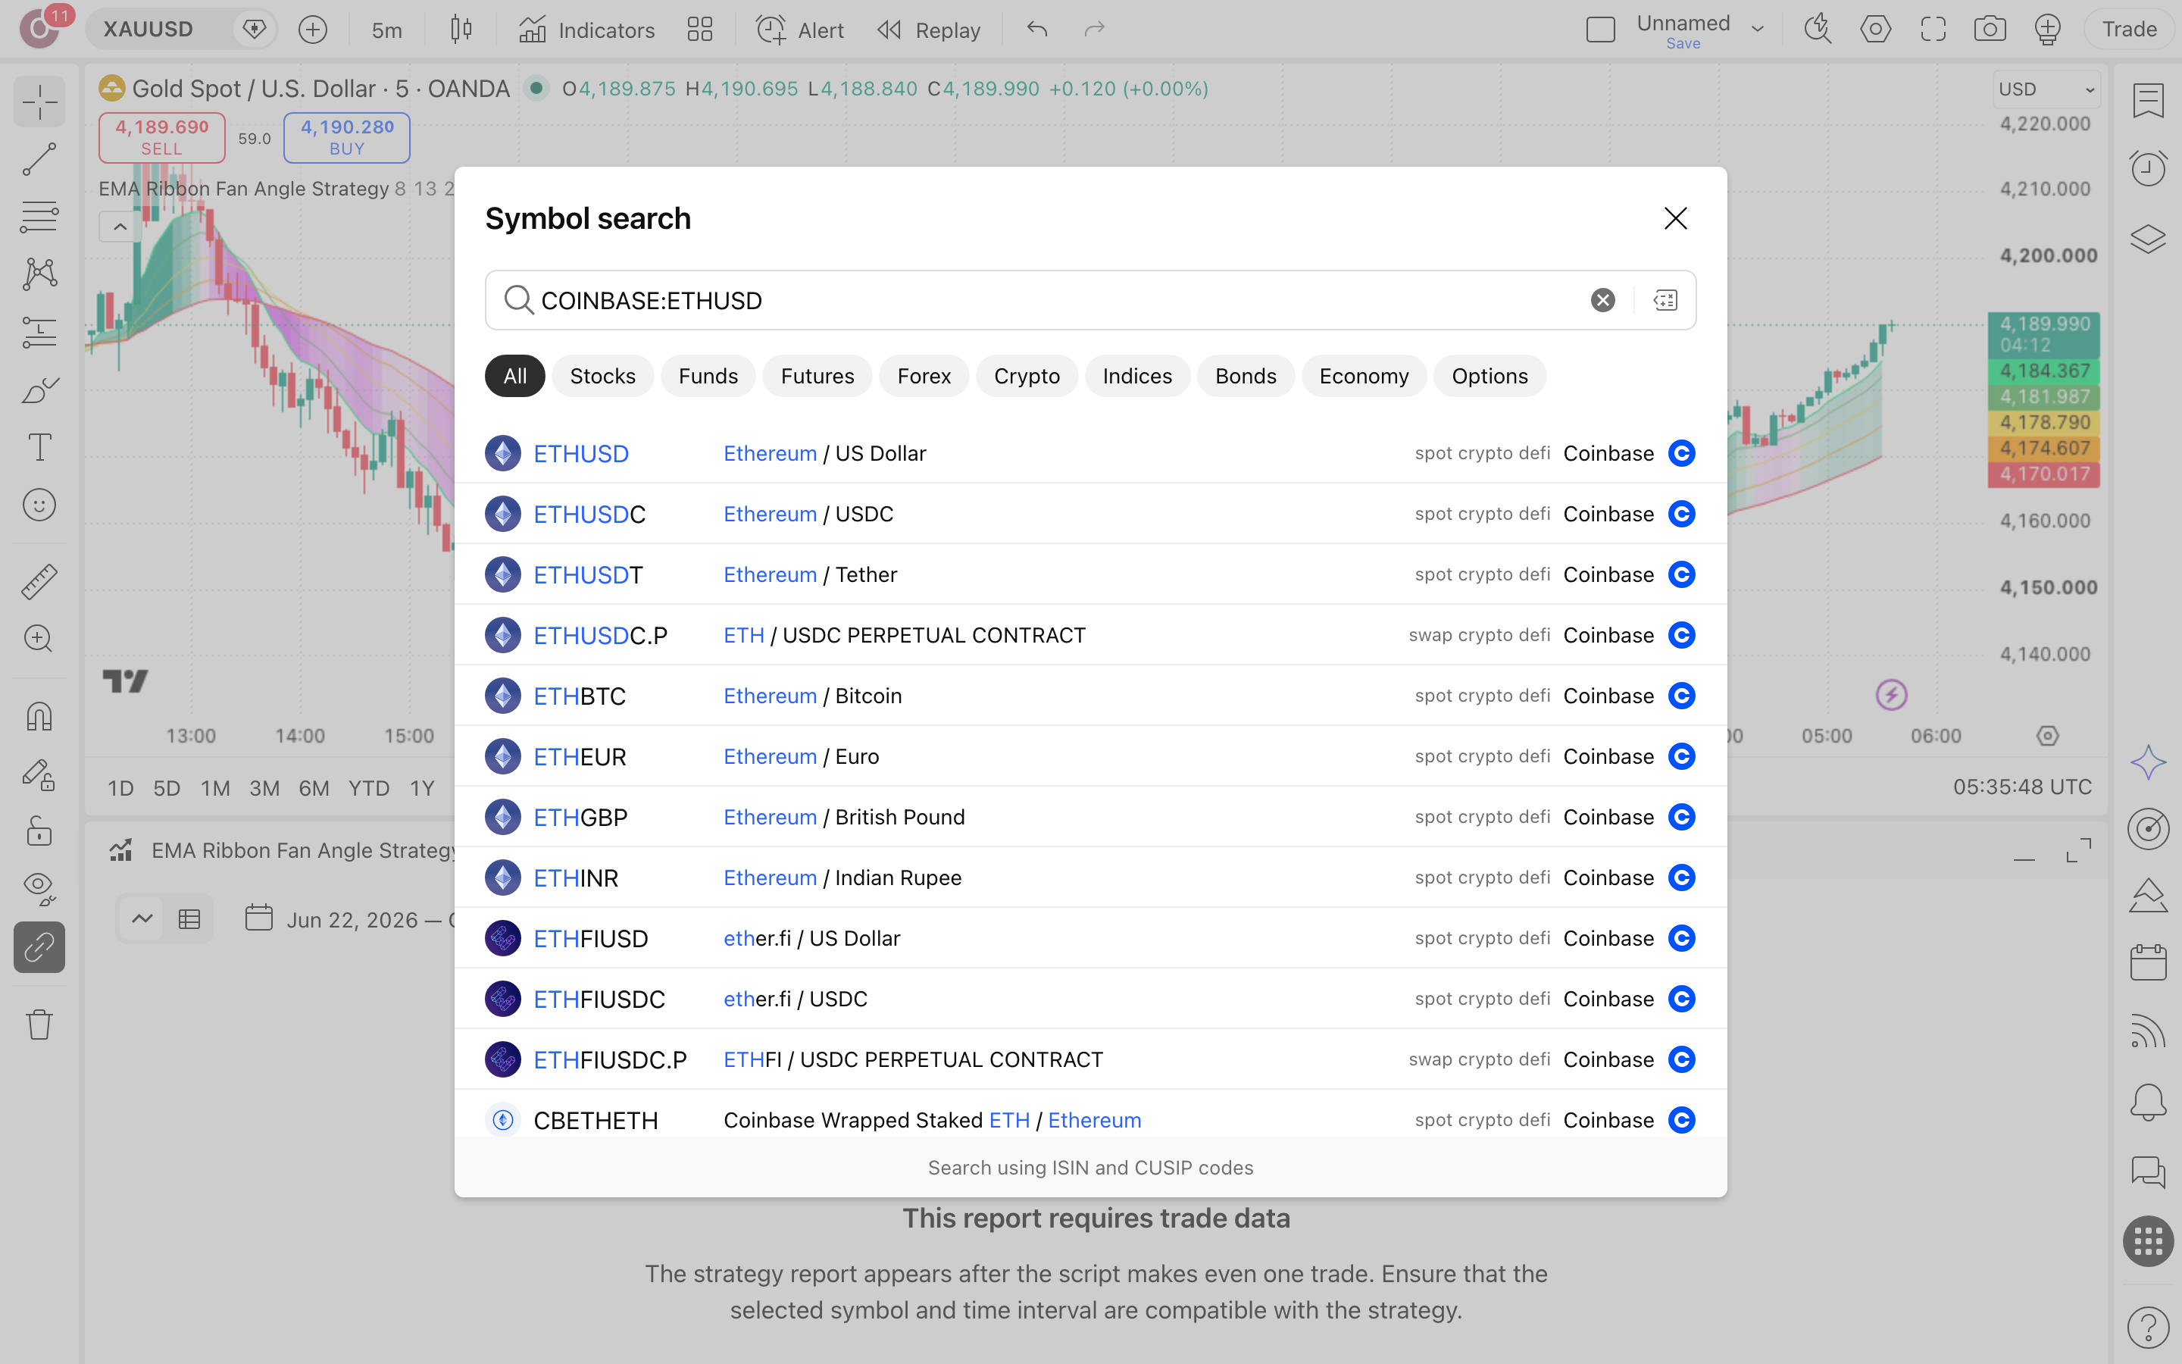Image resolution: width=2182 pixels, height=1364 pixels.
Task: Open the Indicators menu
Action: click(587, 30)
